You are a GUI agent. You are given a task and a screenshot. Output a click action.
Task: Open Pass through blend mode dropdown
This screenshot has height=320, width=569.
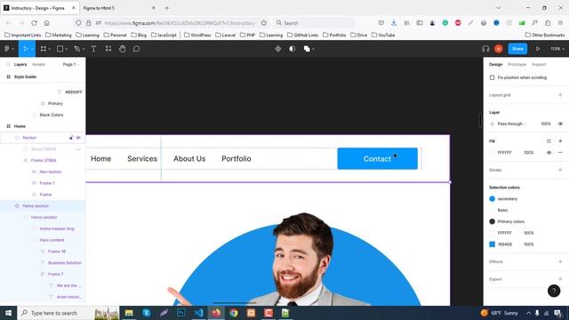pyautogui.click(x=512, y=124)
